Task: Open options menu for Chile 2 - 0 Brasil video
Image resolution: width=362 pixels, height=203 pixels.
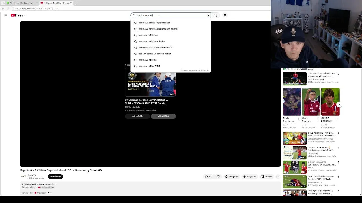Action: (339, 74)
